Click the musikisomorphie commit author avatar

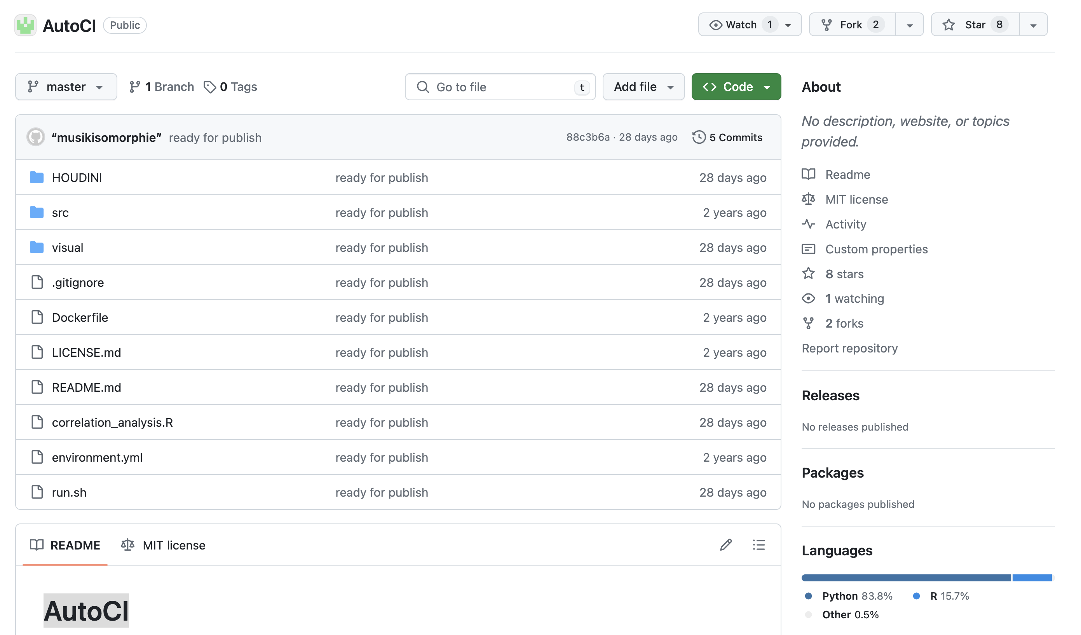click(36, 137)
